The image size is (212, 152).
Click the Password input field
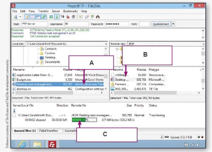(x=117, y=24)
